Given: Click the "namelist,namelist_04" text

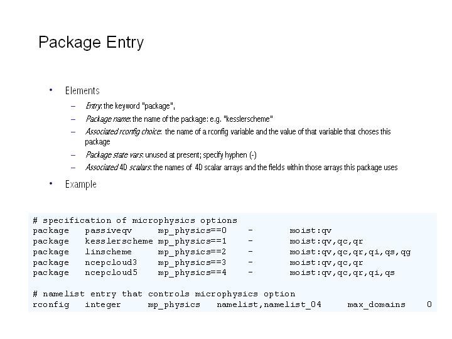Looking at the screenshot, I should [x=269, y=304].
